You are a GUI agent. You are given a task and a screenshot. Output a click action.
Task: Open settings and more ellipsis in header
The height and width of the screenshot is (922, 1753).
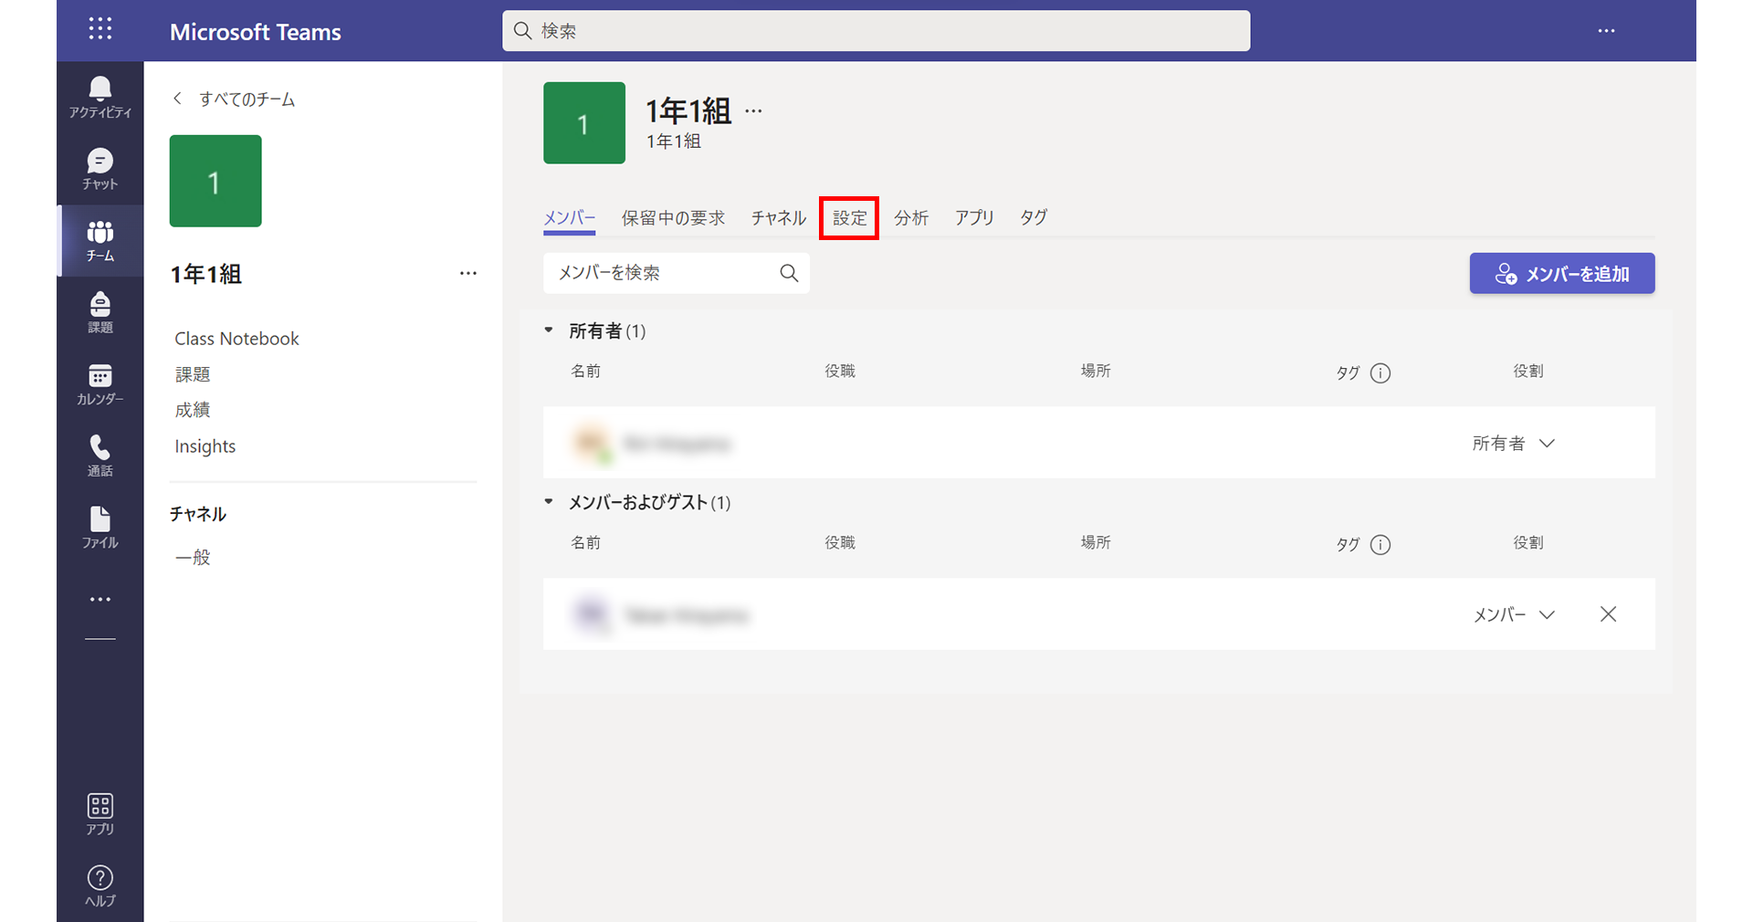tap(1606, 31)
